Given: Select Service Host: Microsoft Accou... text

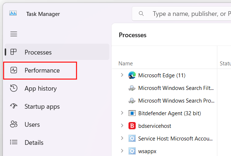Looking at the screenshot, I should (x=175, y=139).
